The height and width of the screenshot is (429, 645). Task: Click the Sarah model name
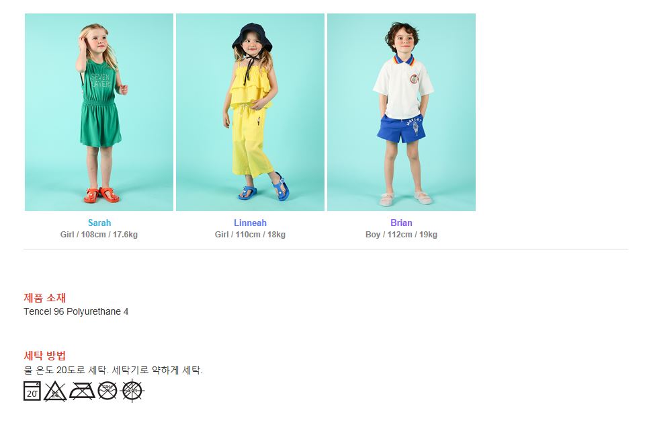(99, 223)
